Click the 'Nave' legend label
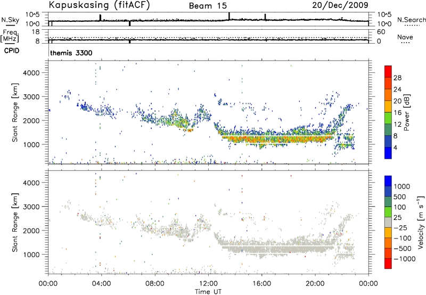 click(405, 37)
